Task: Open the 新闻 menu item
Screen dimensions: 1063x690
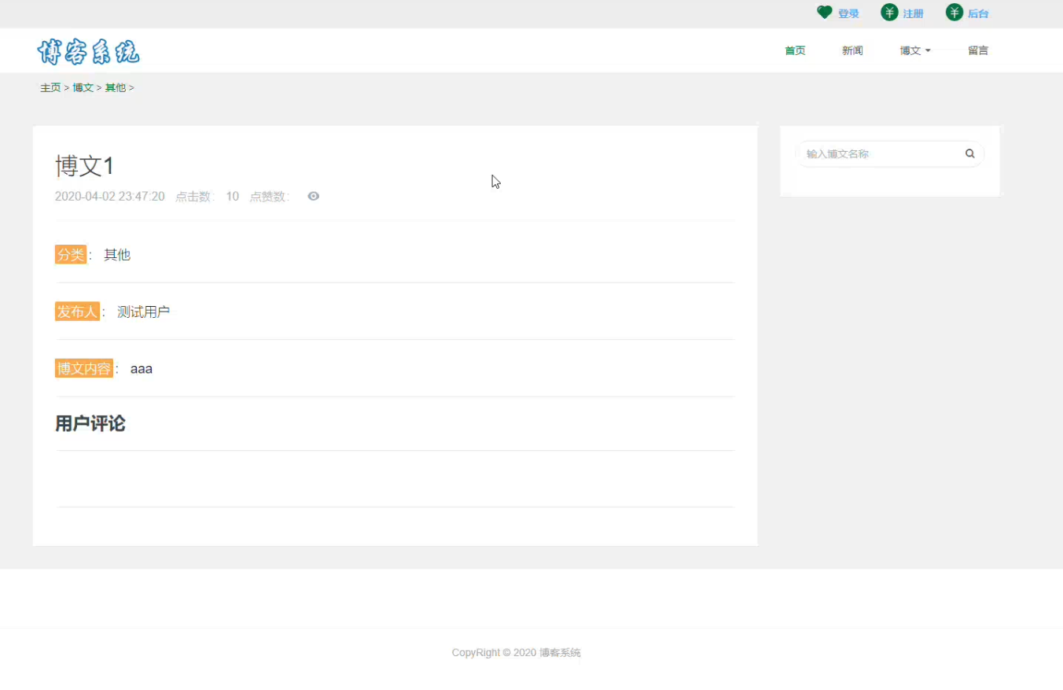Action: click(x=852, y=50)
